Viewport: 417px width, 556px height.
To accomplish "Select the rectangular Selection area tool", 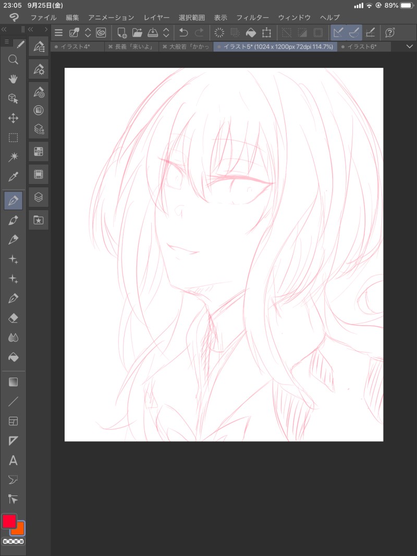I will click(x=13, y=138).
